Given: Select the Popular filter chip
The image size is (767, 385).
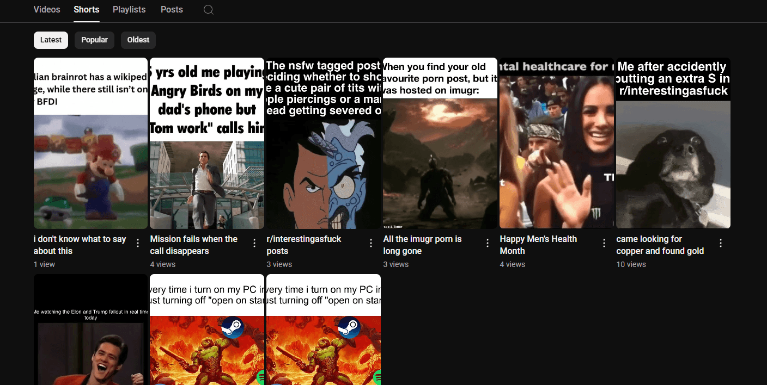Looking at the screenshot, I should 94,40.
